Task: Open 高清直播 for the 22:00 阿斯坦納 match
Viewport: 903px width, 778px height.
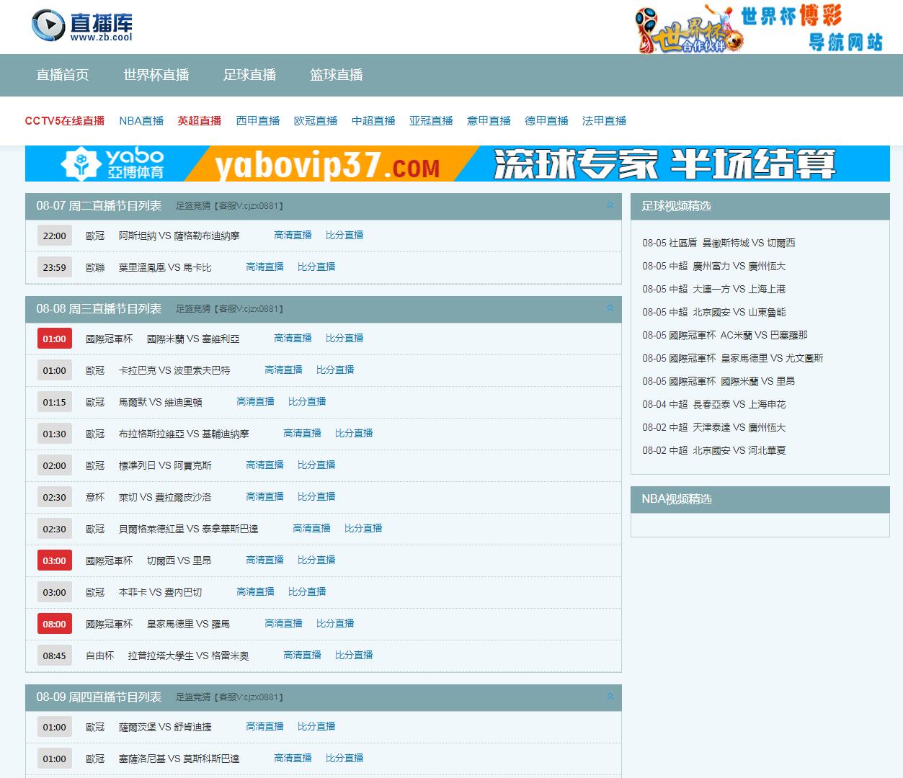Action: click(x=293, y=236)
